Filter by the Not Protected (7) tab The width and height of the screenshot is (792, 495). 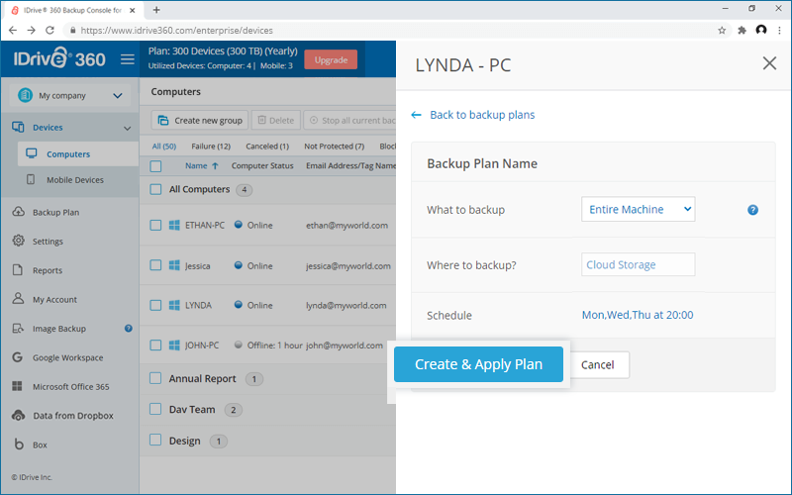334,146
